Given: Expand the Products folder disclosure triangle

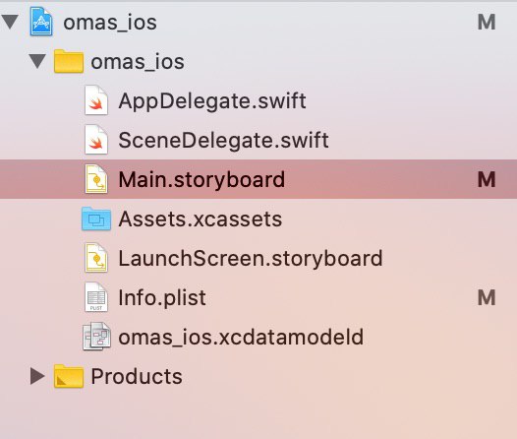Looking at the screenshot, I should [x=37, y=376].
